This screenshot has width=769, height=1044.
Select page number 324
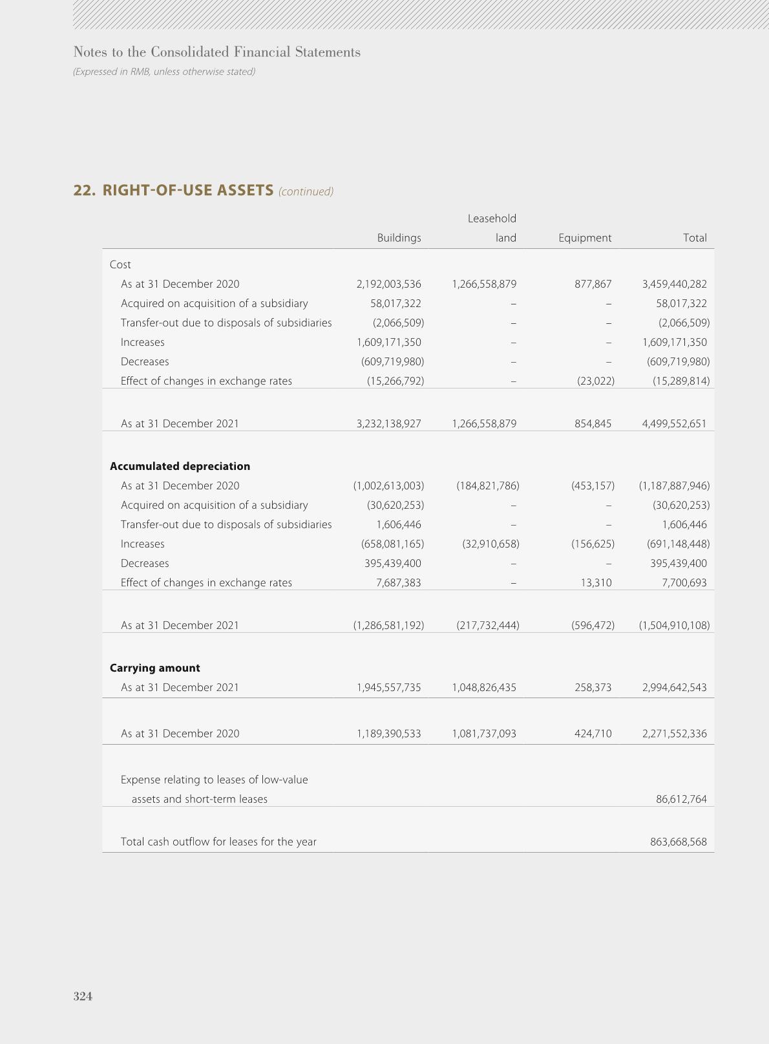[83, 996]
